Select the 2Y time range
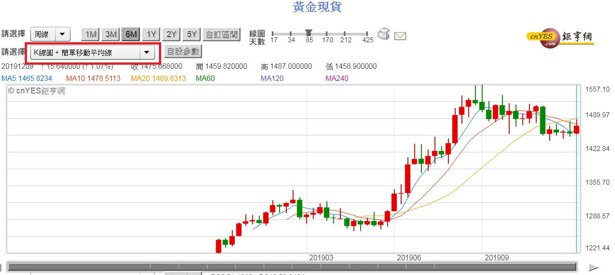615x275 pixels. (x=172, y=34)
